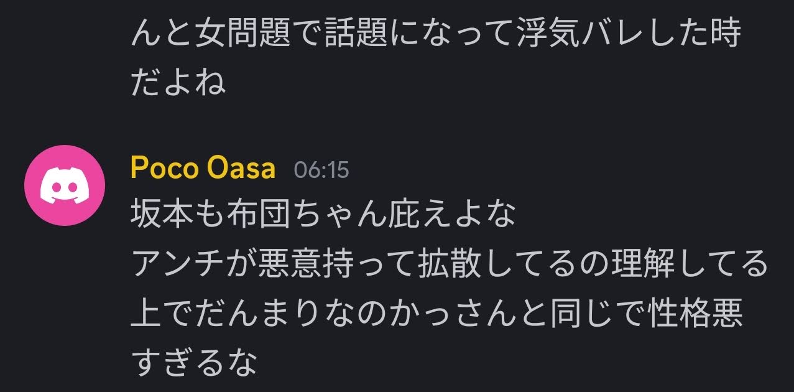Click the word アンチ
Viewport: 794px width, 392px height.
pyautogui.click(x=179, y=264)
